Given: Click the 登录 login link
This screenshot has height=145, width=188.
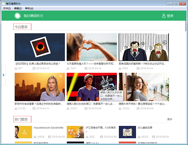Looking at the screenshot, I should 170,16.
